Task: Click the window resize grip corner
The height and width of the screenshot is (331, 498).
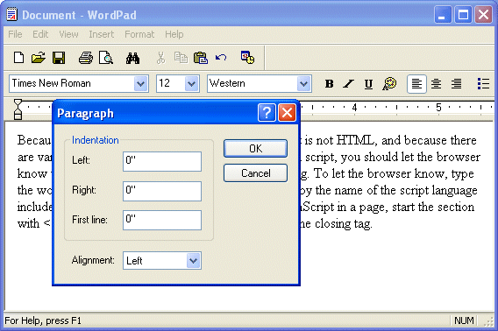Action: (x=488, y=321)
